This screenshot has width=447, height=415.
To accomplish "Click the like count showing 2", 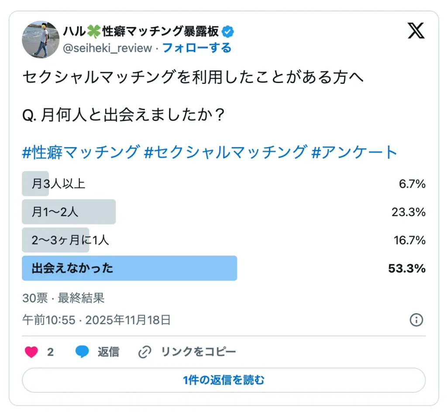I will coord(52,351).
